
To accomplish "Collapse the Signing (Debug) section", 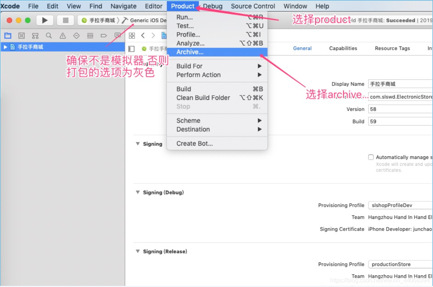I will (138, 192).
